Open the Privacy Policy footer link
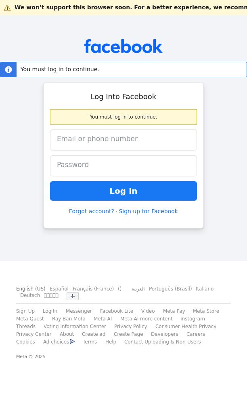 130,327
